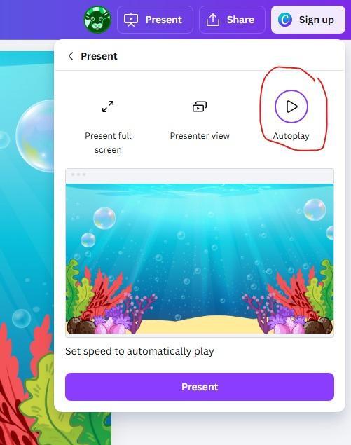Click the upload arrow icon in Share button
Screen dimensions: 351x445
213,20
